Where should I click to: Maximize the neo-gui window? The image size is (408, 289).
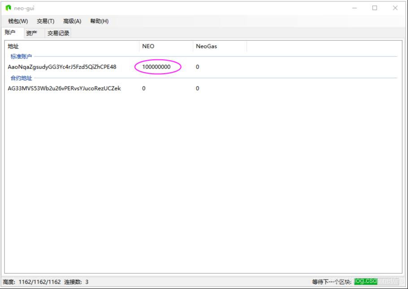coord(375,8)
